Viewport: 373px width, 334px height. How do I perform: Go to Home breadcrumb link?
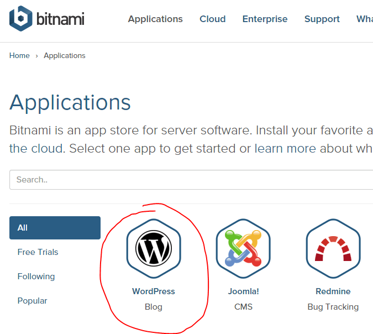click(19, 55)
